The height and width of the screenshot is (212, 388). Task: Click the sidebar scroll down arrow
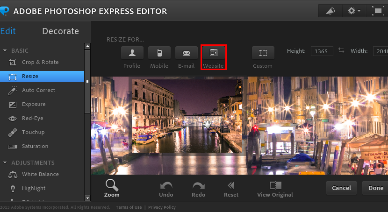(87, 198)
